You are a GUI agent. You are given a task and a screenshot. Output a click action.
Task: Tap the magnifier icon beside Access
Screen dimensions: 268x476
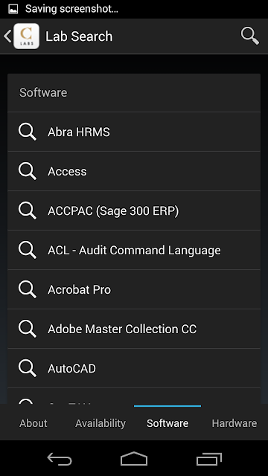[x=28, y=171]
